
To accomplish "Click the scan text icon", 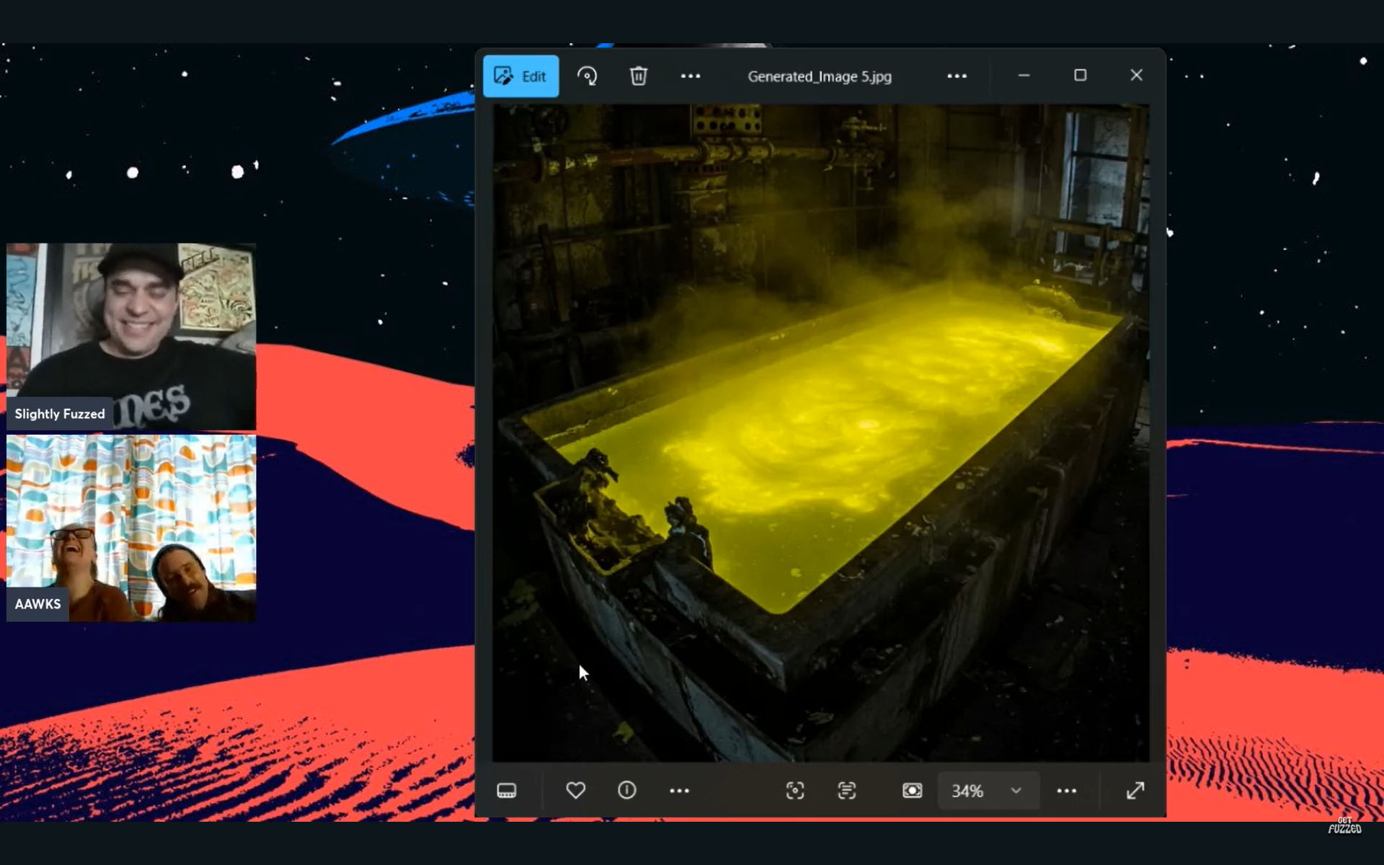I will [x=847, y=791].
